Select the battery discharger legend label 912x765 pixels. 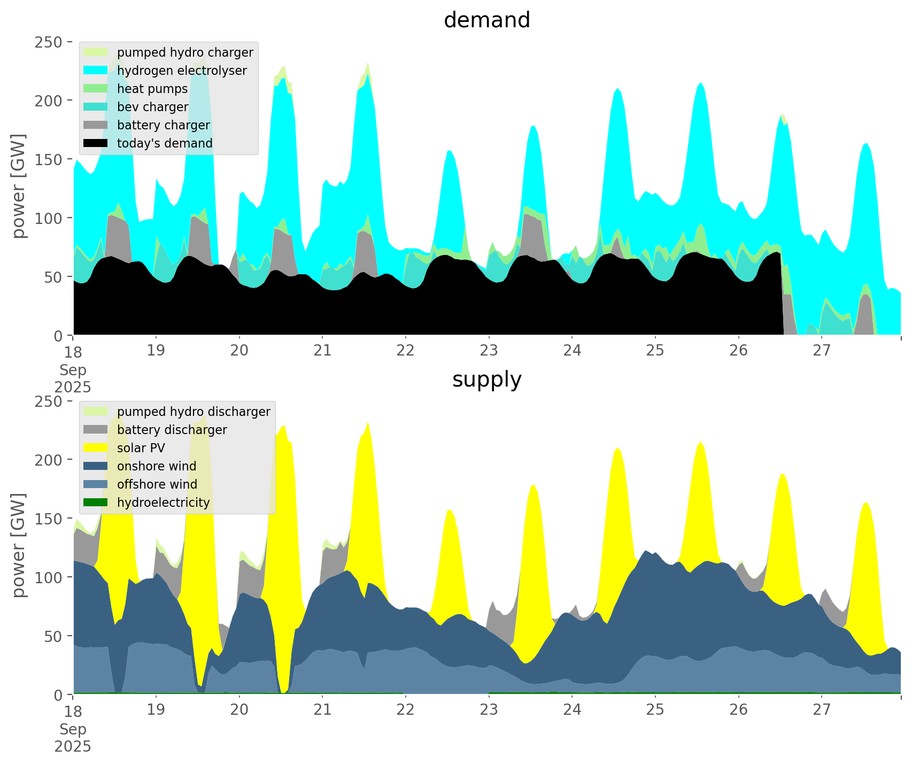pyautogui.click(x=172, y=430)
